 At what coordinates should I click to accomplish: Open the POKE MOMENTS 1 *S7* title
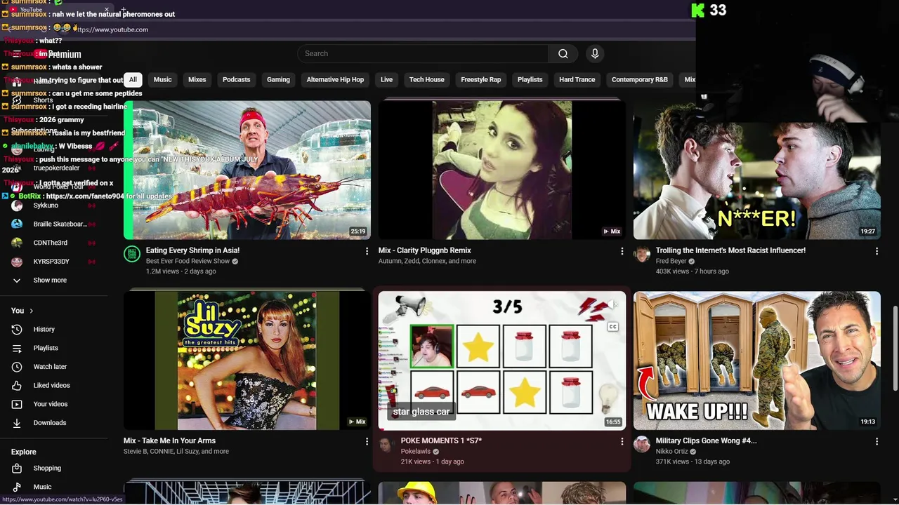[441, 441]
